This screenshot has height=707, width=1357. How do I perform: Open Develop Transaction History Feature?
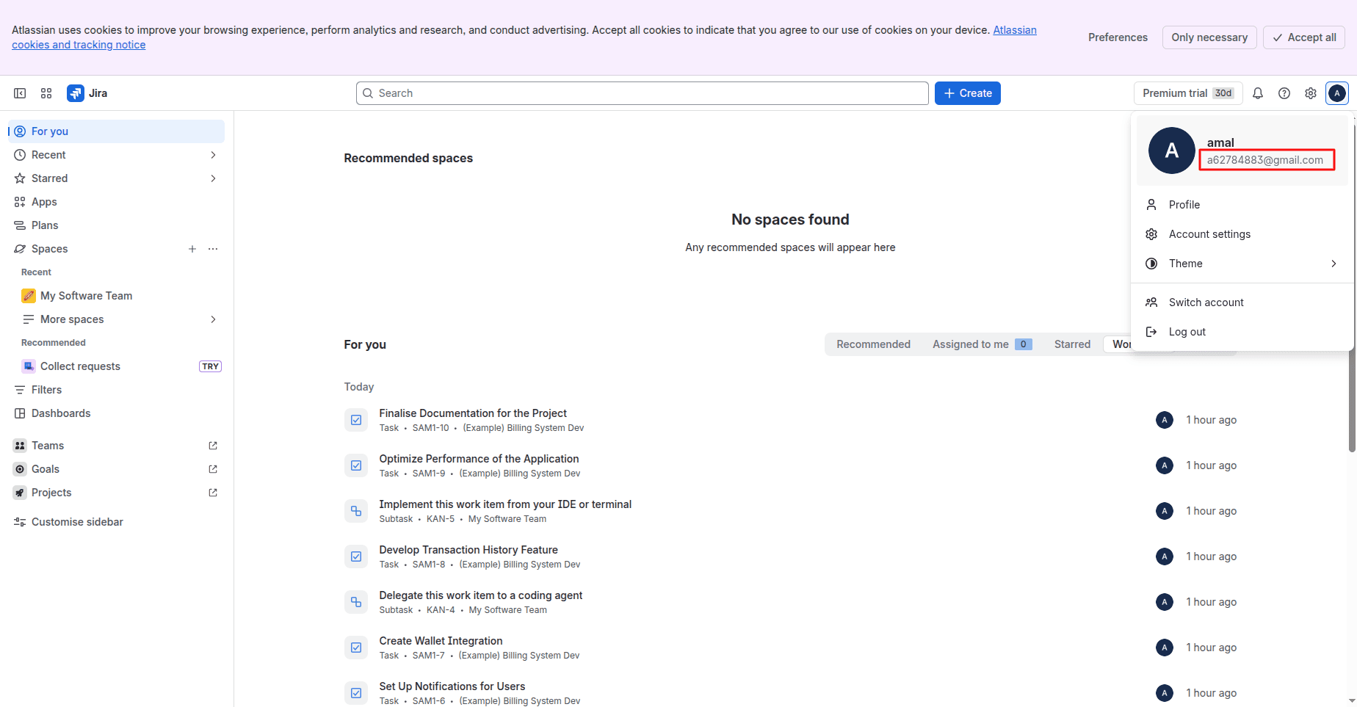coord(468,550)
